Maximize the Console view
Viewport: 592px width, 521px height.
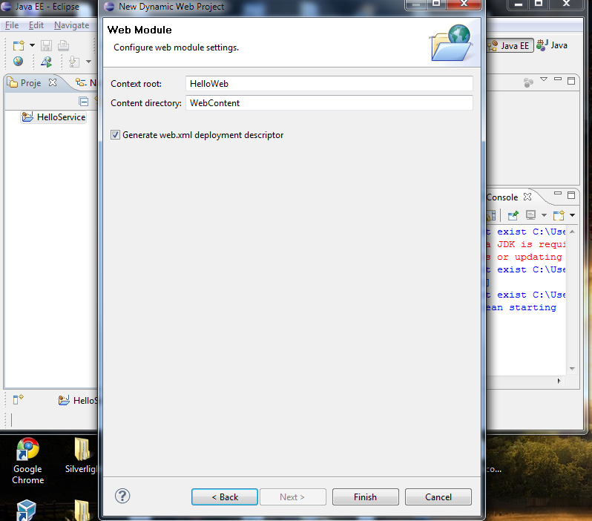[571, 195]
